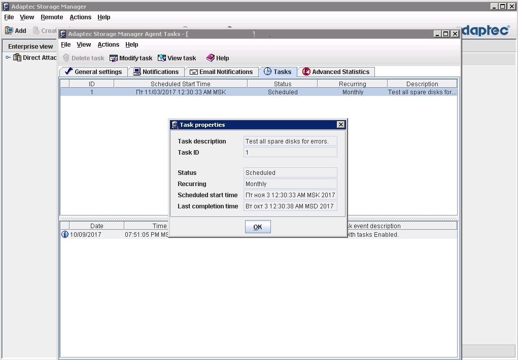Switch to the Notifications tab
Viewport: 518px width, 360px height.
(156, 72)
